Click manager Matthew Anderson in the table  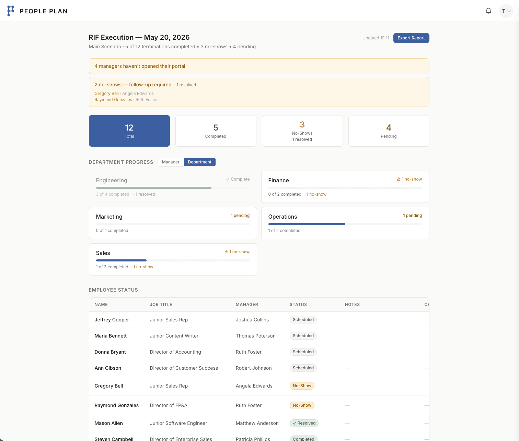pos(257,423)
